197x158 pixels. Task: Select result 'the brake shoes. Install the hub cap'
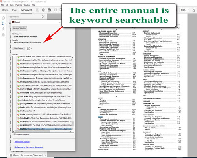click(45, 82)
